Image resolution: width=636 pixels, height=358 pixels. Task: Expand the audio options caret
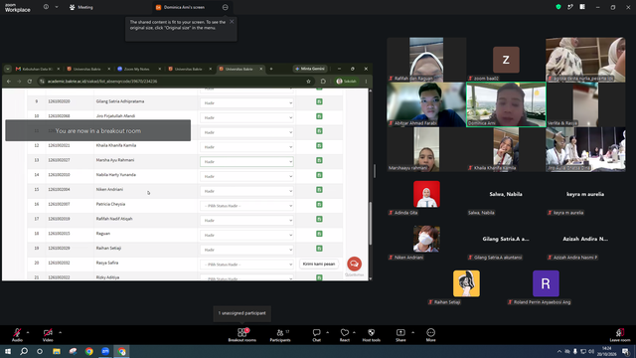coord(28,332)
